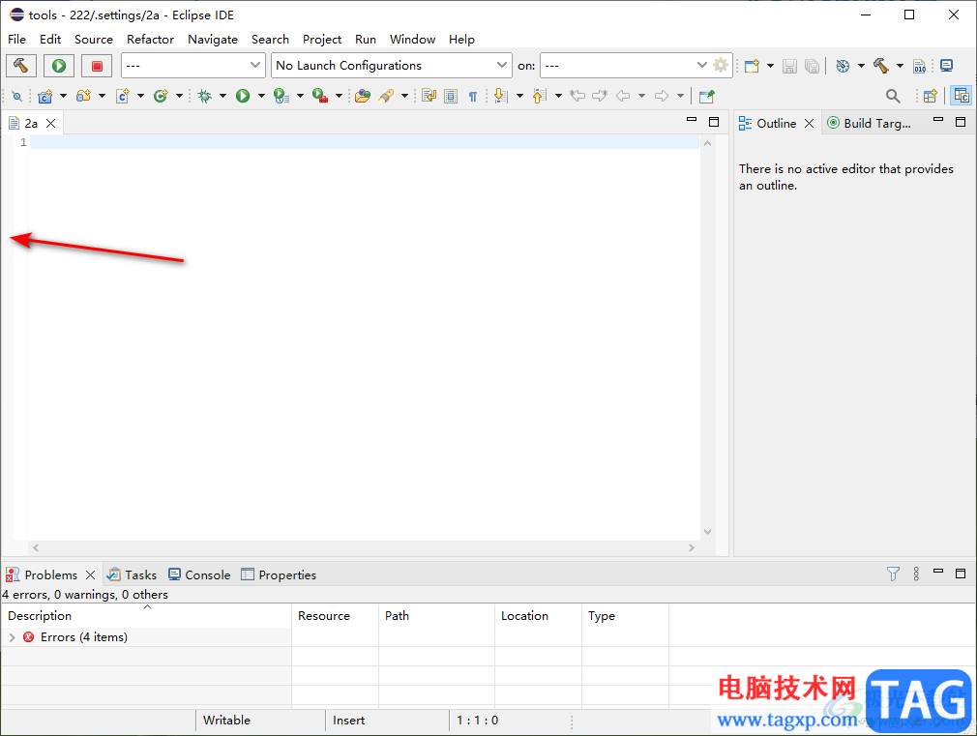Open the Window menu
This screenshot has height=736, width=977.
(x=412, y=40)
